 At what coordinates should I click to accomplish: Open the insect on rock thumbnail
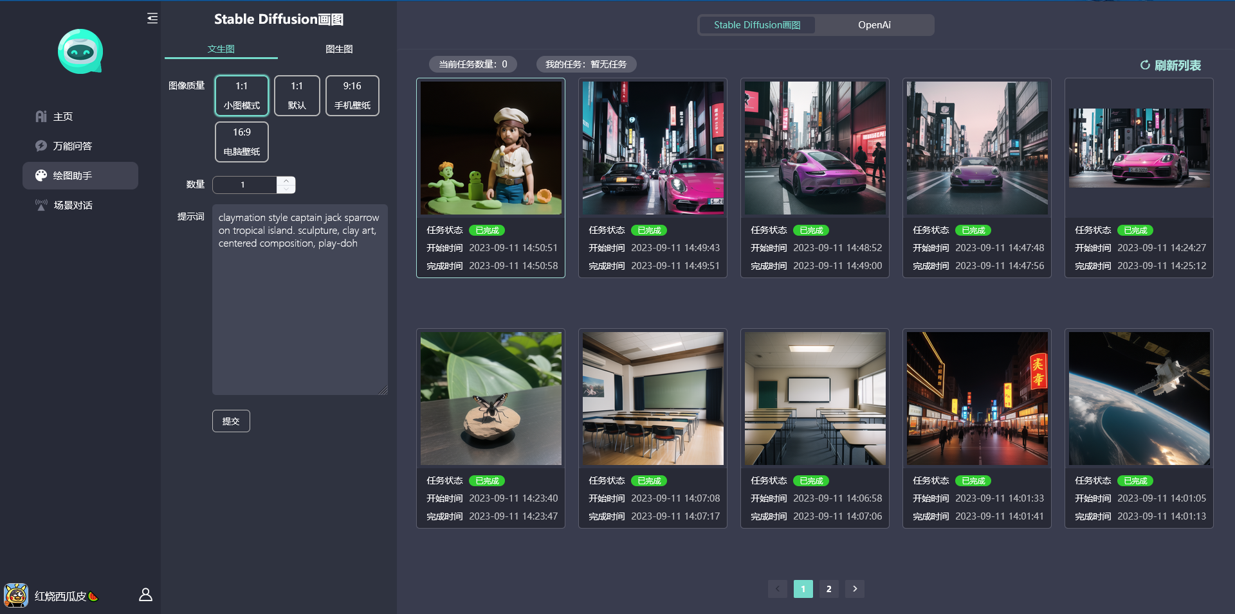491,398
